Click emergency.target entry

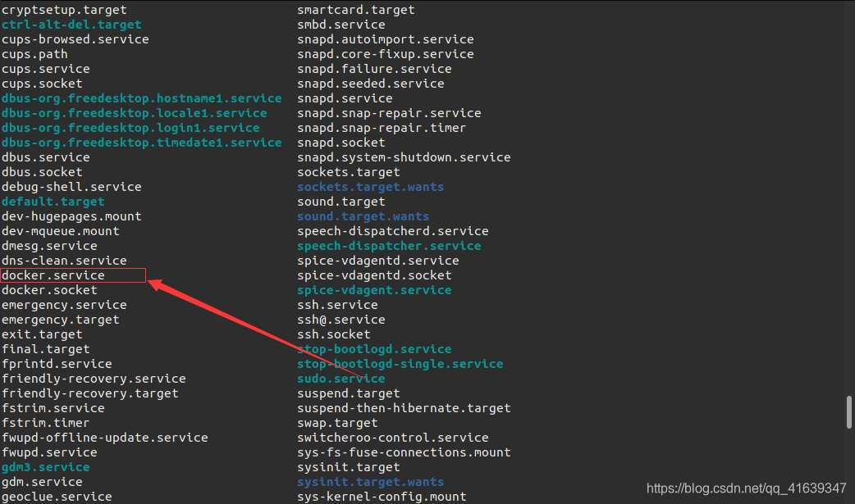61,320
